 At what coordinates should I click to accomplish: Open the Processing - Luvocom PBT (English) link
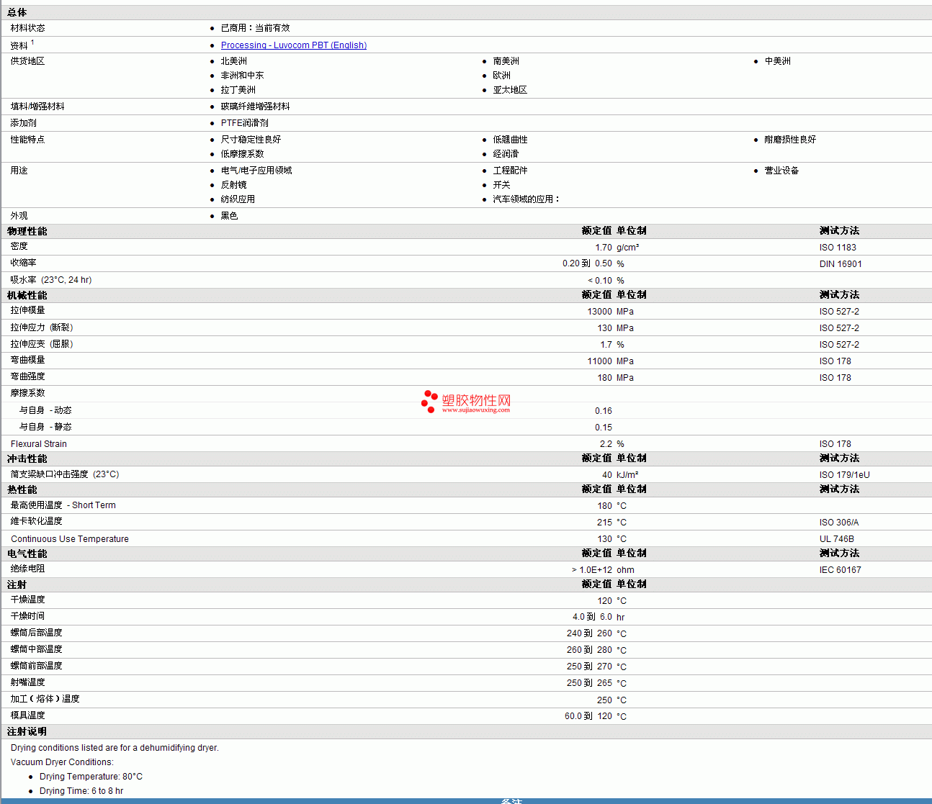coord(294,45)
